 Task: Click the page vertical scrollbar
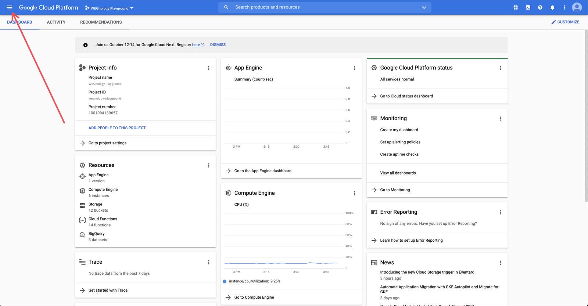(586, 116)
